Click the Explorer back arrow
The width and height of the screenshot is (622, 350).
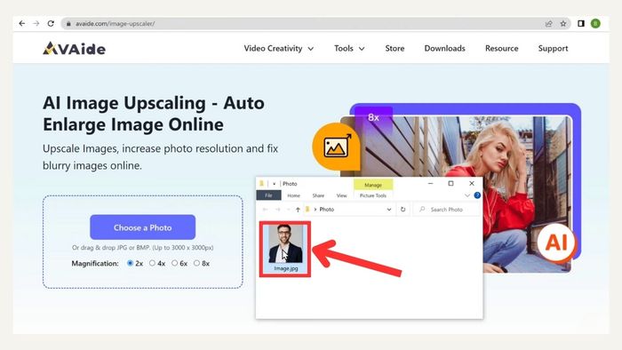(x=265, y=210)
